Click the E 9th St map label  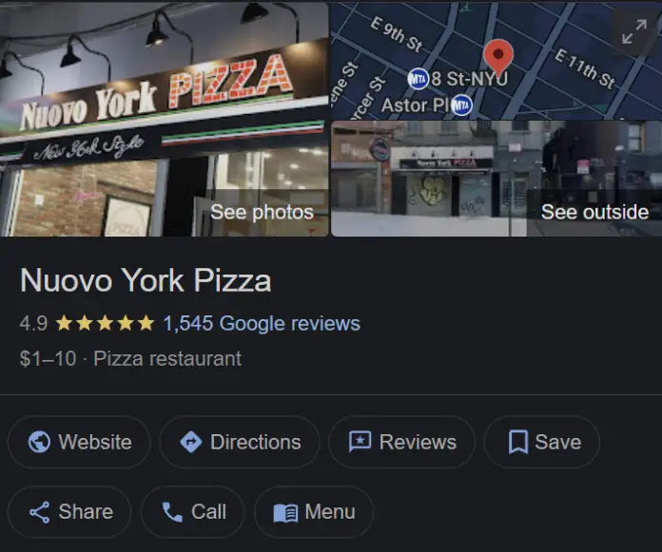coord(397,34)
